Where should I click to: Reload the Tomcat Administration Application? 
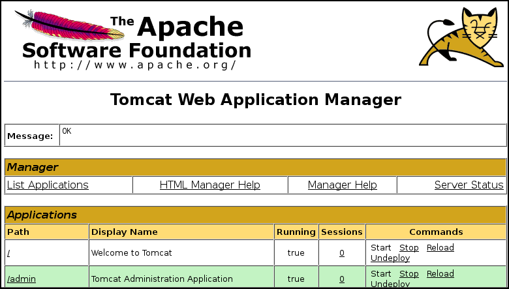pos(440,274)
